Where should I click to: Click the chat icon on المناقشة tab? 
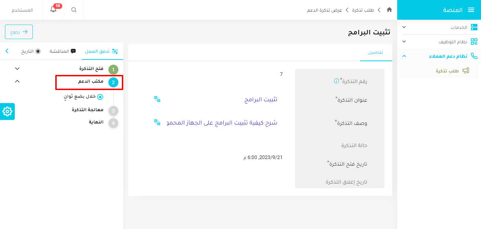[x=73, y=51]
